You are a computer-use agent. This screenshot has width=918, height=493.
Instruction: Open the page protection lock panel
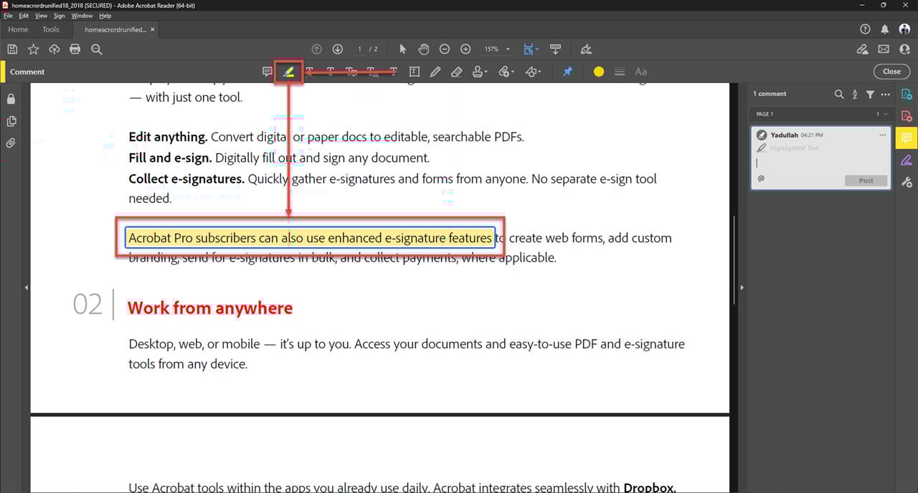point(11,99)
